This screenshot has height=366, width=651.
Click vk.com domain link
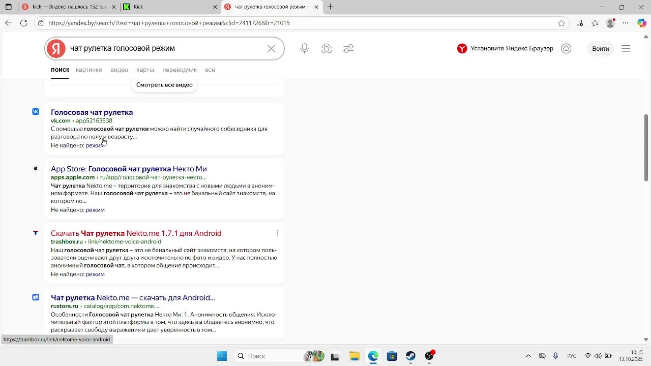point(61,121)
